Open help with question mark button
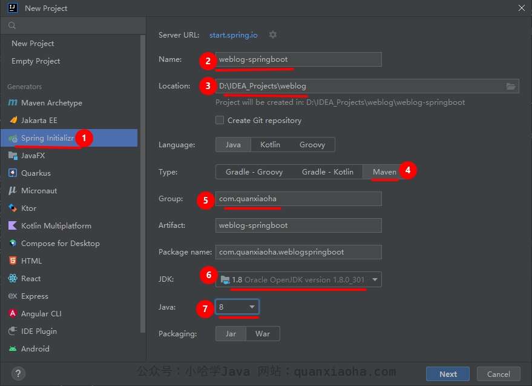The image size is (532, 386). click(x=18, y=373)
